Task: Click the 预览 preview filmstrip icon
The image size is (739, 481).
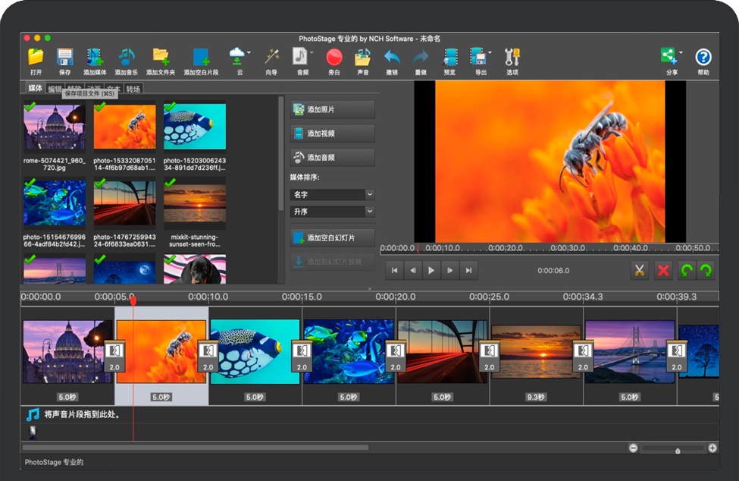Action: tap(449, 58)
